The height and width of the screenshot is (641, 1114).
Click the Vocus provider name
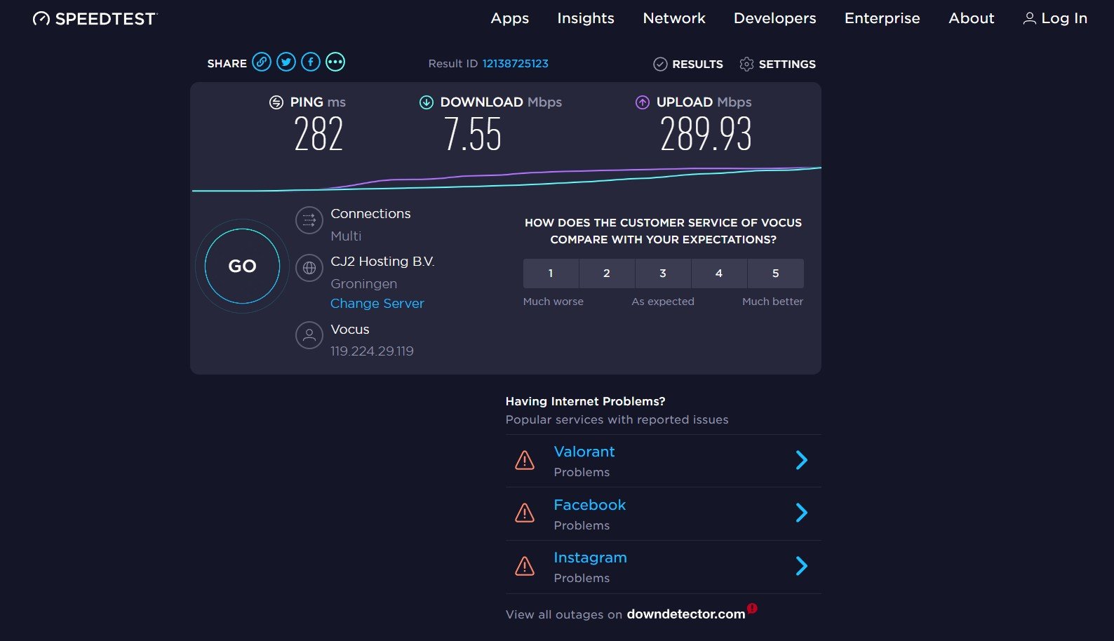350,330
